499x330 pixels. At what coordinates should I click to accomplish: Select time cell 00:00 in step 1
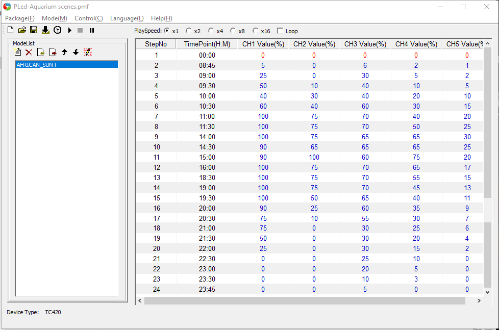207,56
